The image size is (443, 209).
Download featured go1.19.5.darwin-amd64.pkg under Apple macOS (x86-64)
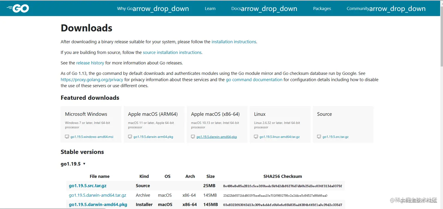coord(217,137)
